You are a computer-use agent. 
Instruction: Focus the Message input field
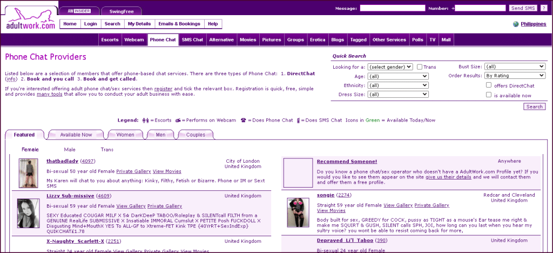393,8
